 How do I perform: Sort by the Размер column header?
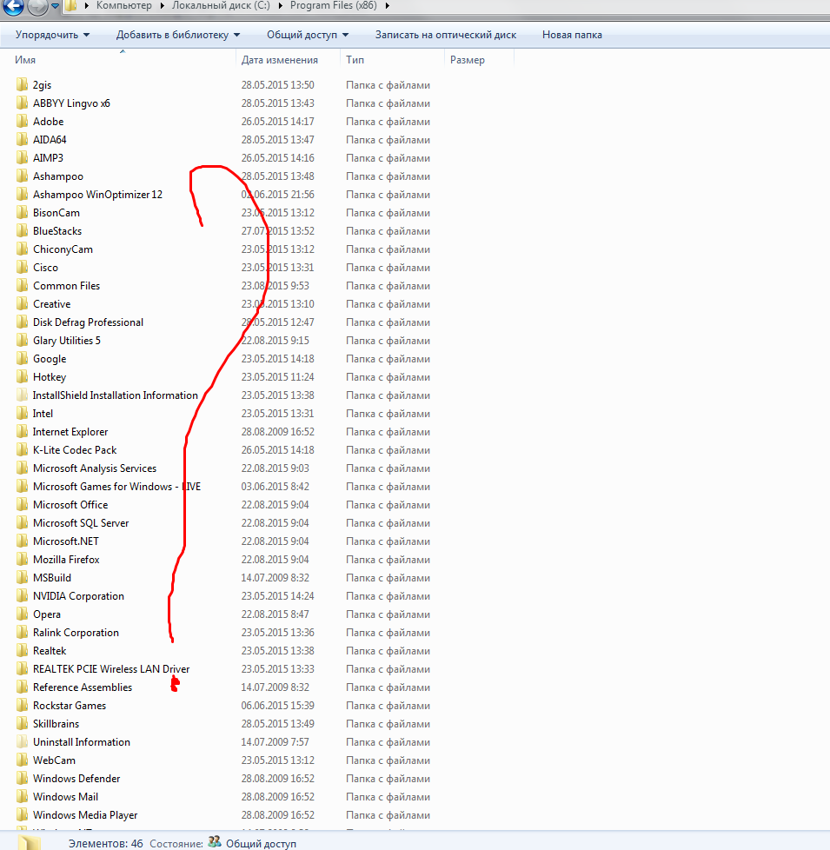pos(468,60)
